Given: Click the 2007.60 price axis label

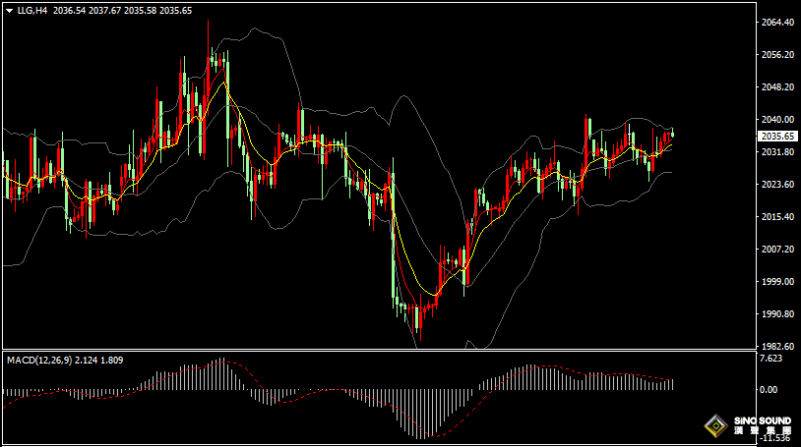Looking at the screenshot, I should click(777, 250).
